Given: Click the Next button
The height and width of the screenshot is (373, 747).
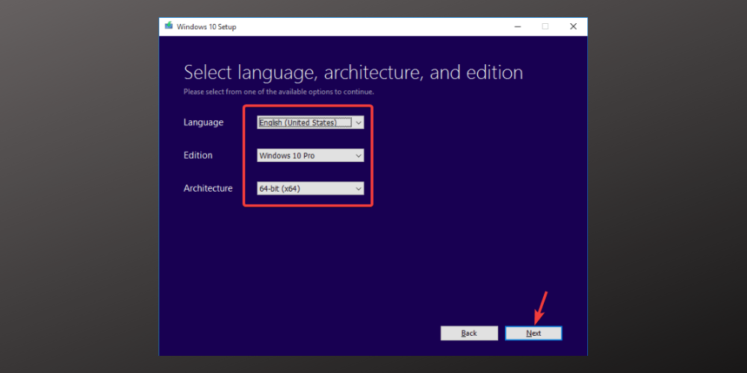Looking at the screenshot, I should click(533, 333).
